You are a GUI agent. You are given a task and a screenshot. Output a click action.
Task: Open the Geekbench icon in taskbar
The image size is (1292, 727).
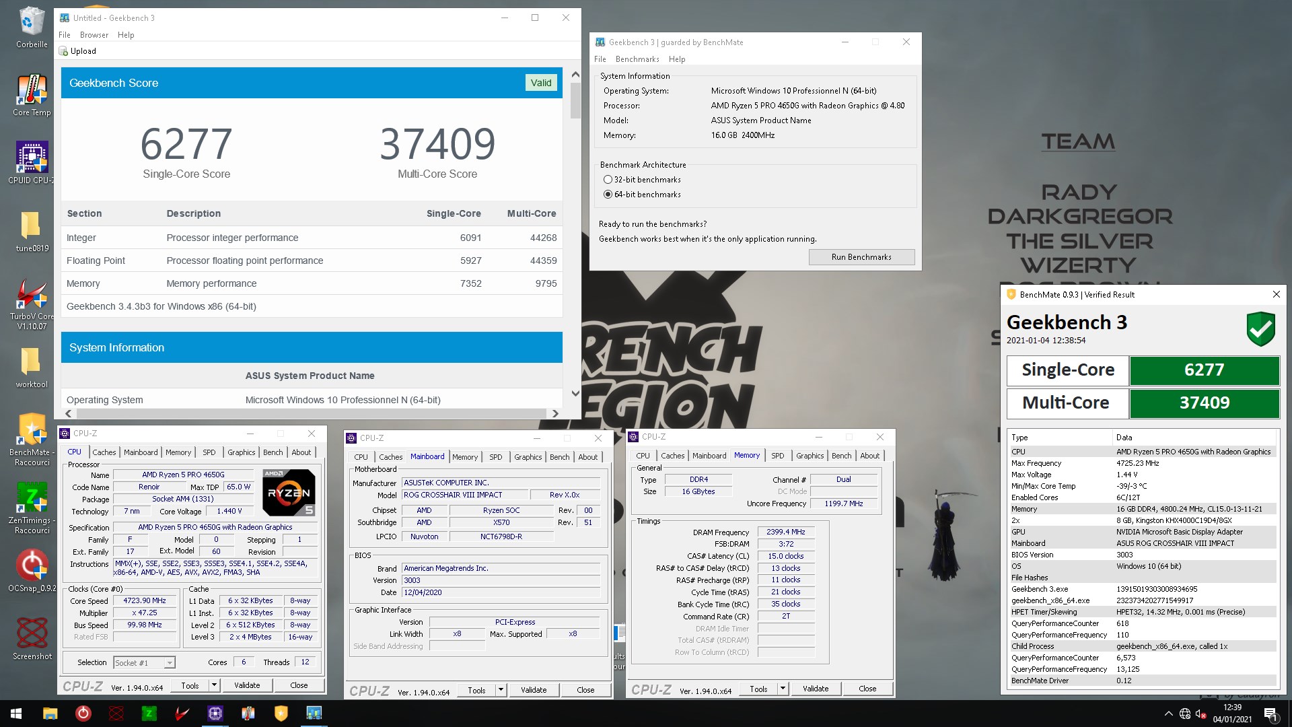(x=314, y=714)
